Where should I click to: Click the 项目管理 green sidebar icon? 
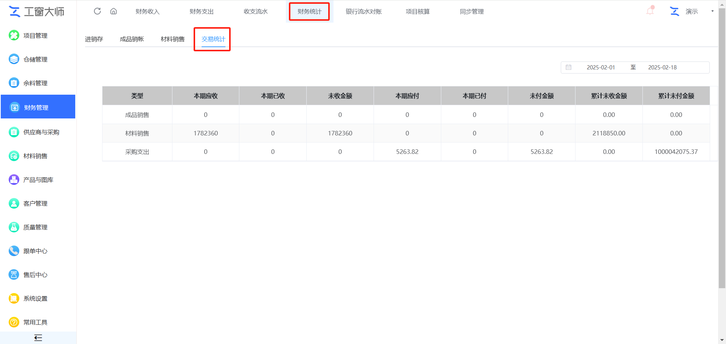pyautogui.click(x=14, y=35)
